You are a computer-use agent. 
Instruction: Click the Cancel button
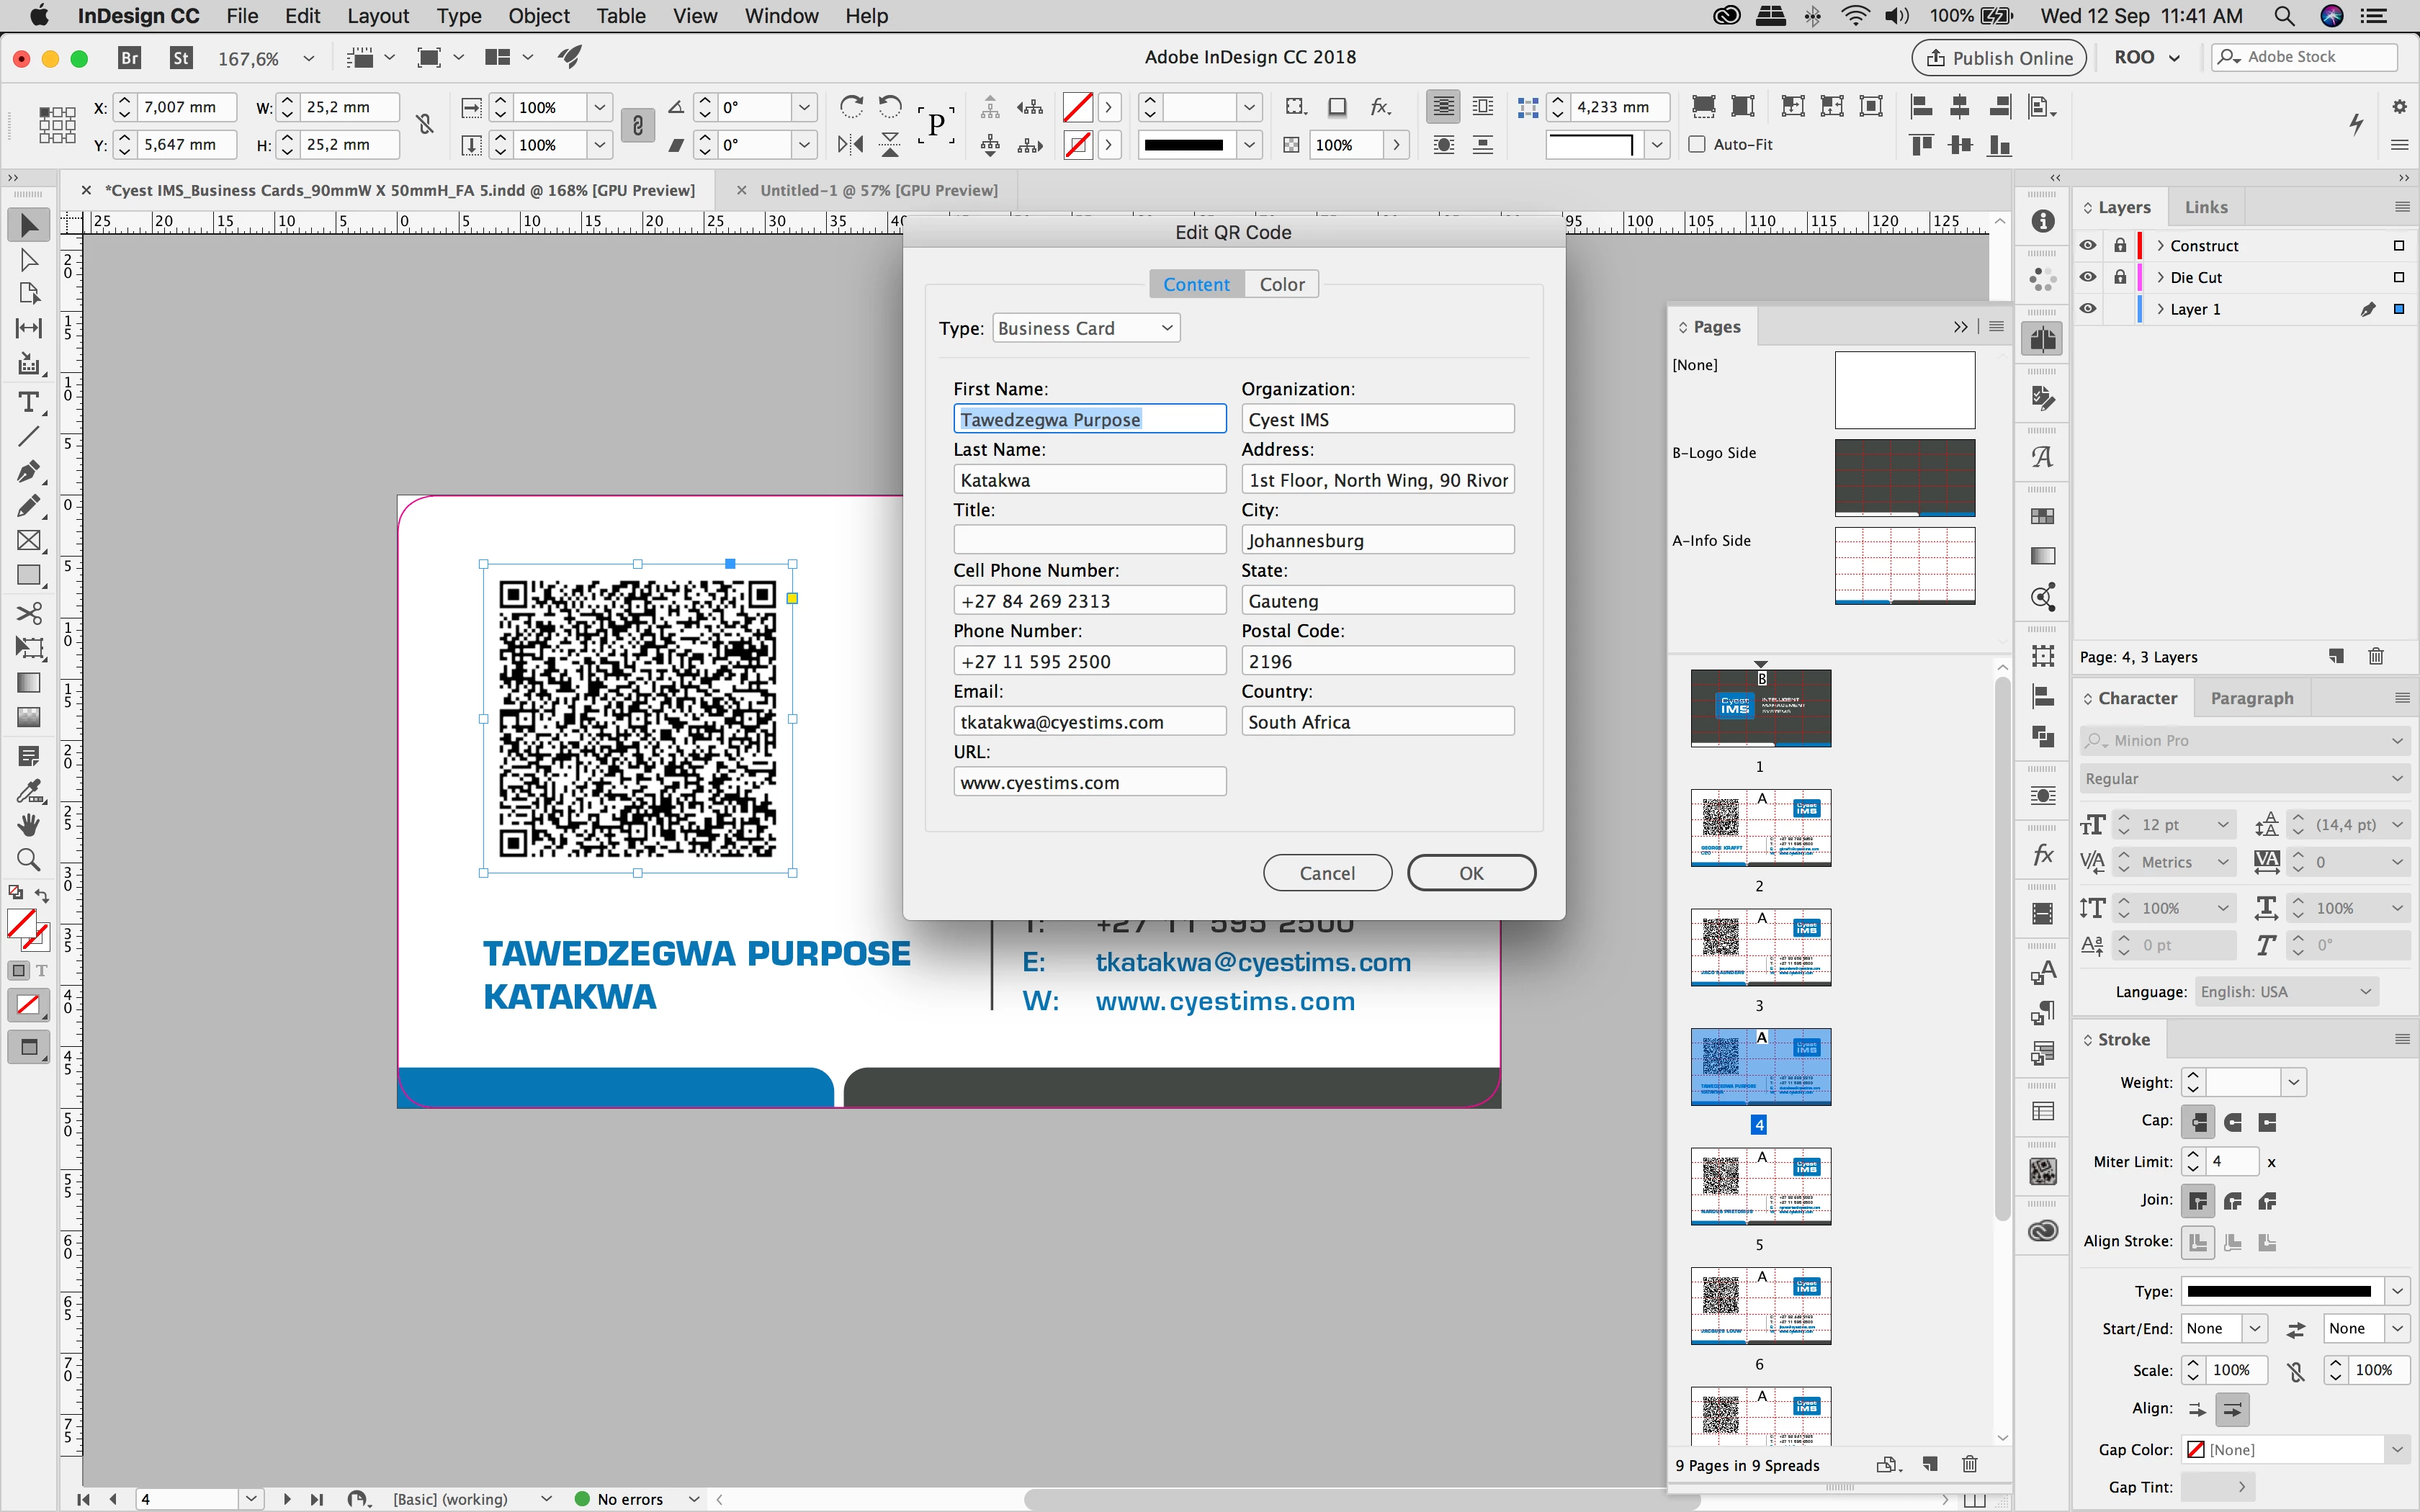pos(1326,872)
